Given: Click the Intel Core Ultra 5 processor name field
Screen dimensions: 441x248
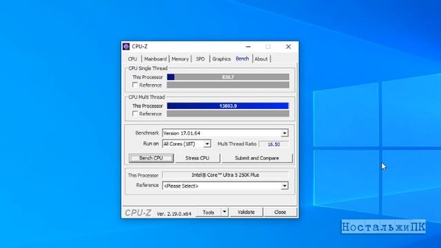Looking at the screenshot, I should 225,175.
